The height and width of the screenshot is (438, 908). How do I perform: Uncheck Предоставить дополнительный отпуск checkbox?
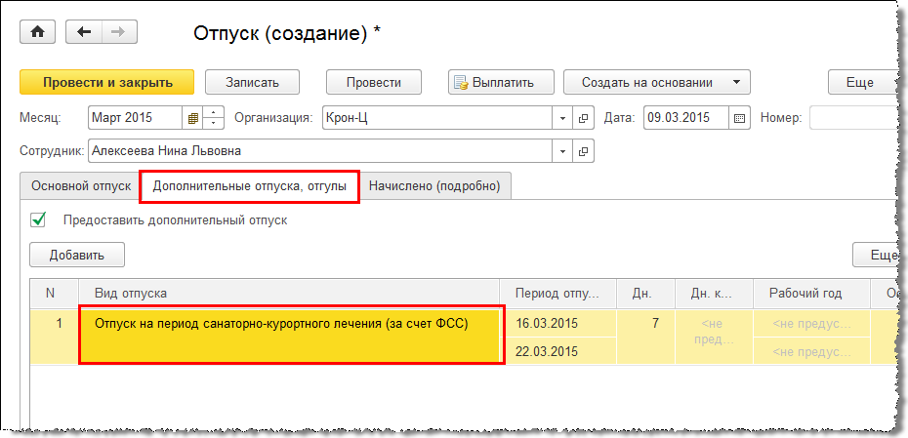(38, 219)
